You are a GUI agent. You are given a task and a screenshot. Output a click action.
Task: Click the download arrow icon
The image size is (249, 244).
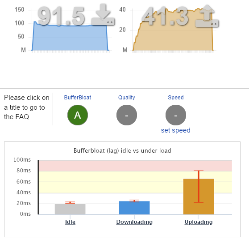[103, 14]
